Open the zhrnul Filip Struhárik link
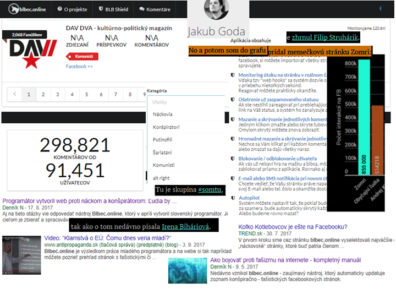 coord(325,37)
